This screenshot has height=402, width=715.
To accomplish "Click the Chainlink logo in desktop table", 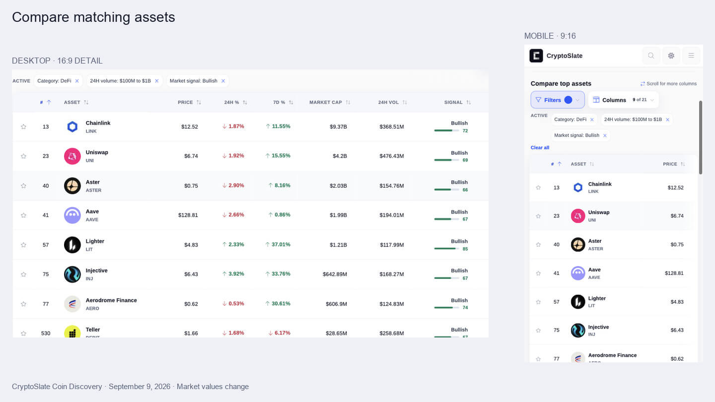I will tap(72, 127).
